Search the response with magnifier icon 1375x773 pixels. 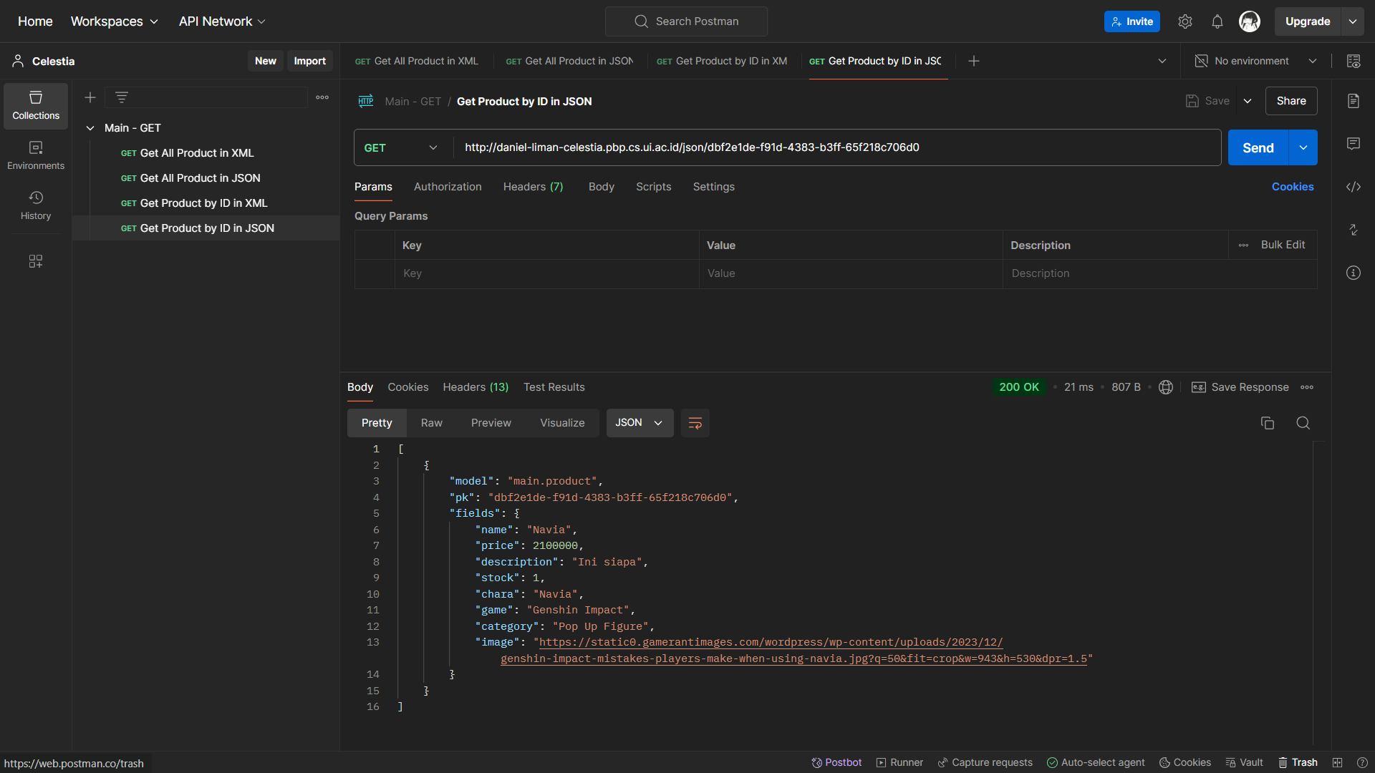click(1303, 423)
